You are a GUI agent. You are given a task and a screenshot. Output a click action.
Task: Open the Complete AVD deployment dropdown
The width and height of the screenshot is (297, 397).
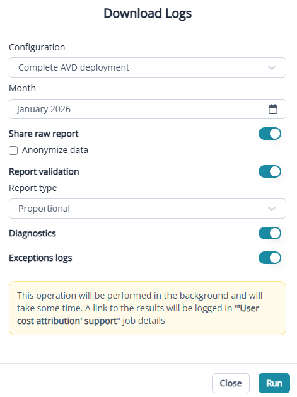click(x=148, y=67)
